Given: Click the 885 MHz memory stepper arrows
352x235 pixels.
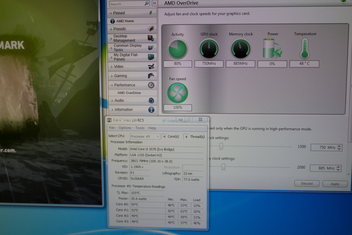Looking at the screenshot, I should click(338, 168).
